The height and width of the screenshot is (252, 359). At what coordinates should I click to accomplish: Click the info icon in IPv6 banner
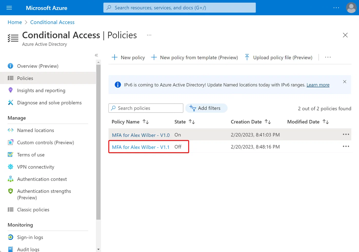(x=118, y=85)
